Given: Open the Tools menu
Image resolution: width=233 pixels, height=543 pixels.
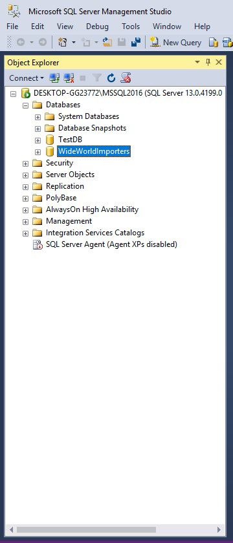Looking at the screenshot, I should click(131, 27).
